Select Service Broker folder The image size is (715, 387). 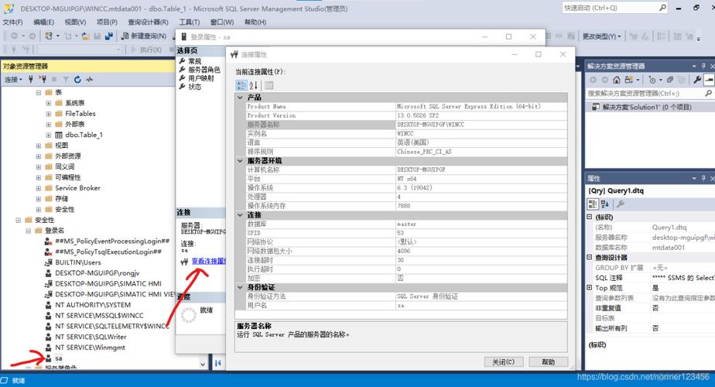tap(77, 188)
